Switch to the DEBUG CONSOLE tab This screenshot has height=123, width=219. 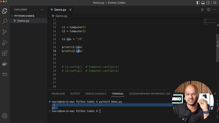[96, 94]
